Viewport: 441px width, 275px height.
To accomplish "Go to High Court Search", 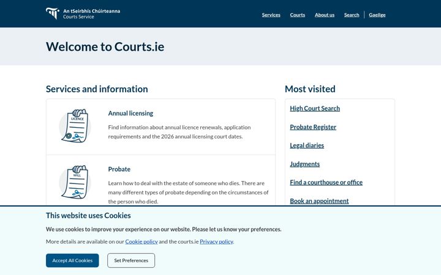I will (315, 108).
